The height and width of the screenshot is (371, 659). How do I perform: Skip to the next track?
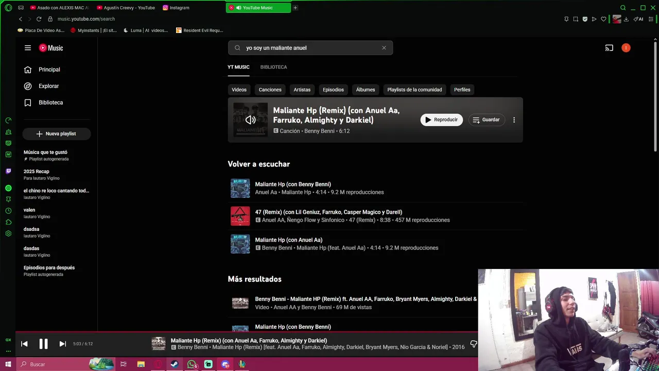(62, 344)
